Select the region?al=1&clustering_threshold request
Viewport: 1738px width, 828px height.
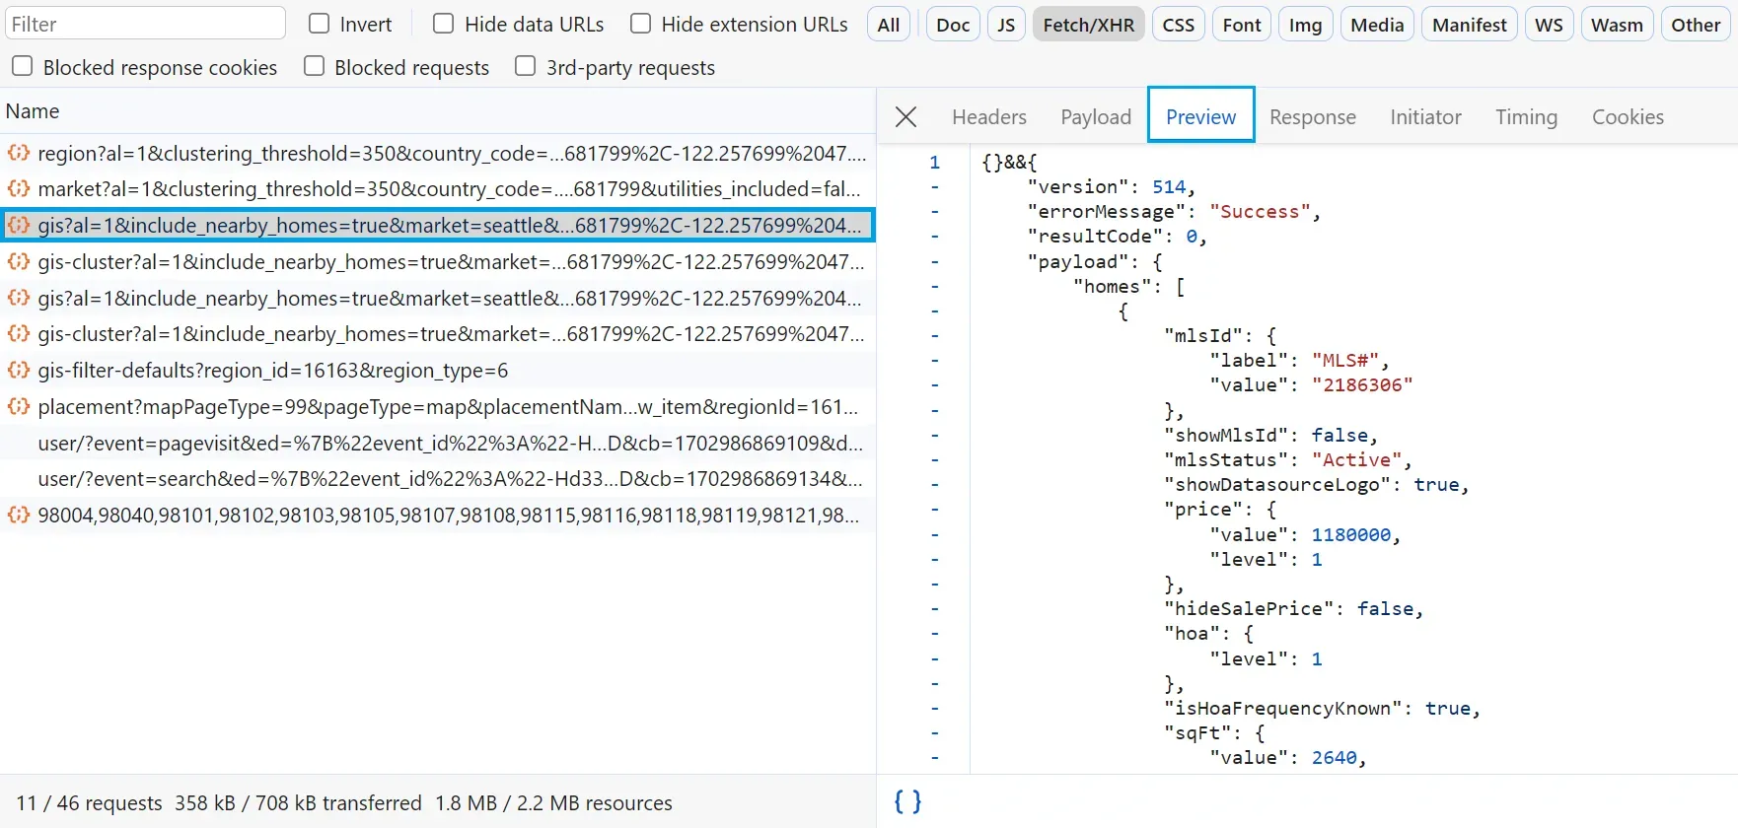pos(438,153)
